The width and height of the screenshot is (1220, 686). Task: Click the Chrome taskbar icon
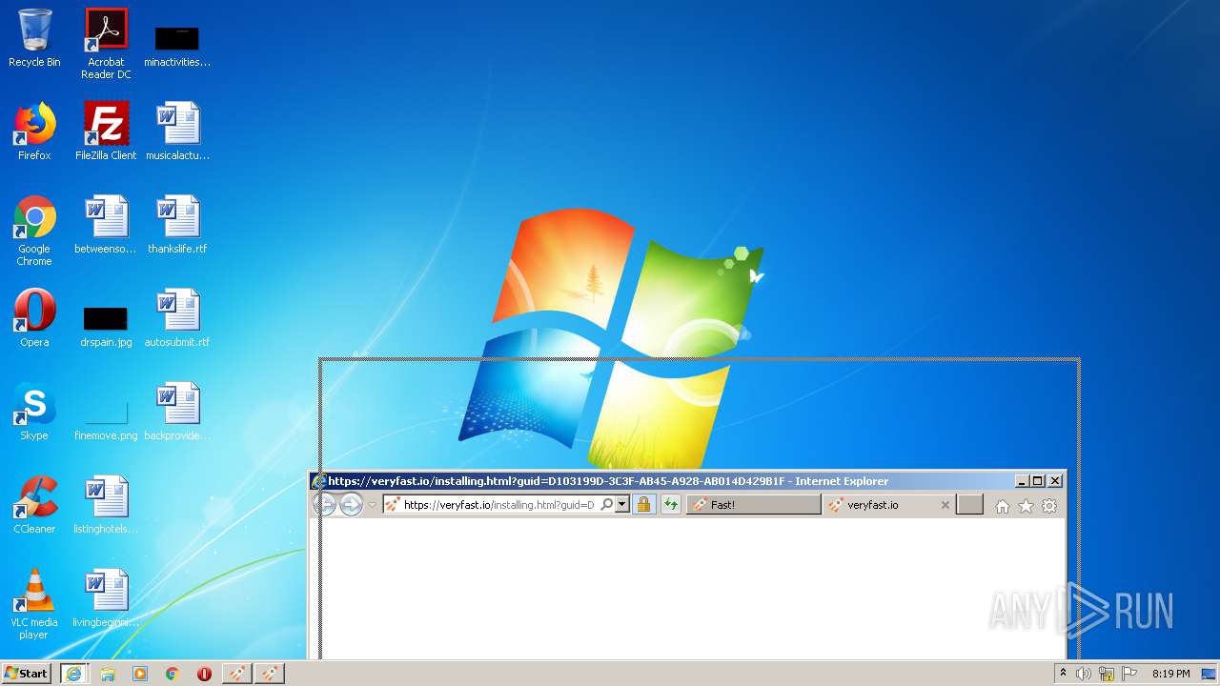[x=173, y=674]
